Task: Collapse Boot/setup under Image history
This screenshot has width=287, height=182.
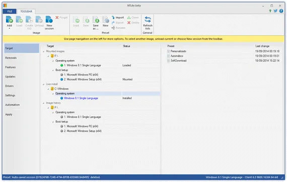Action: 53,122
